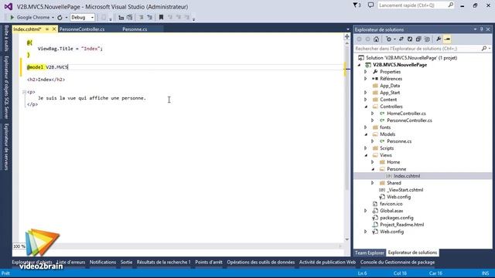The height and width of the screenshot is (278, 495).
Task: Click the increase indent toolbar icon
Action: tap(129, 18)
